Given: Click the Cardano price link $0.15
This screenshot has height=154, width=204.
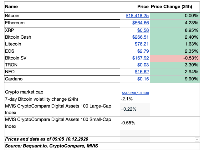Looking at the screenshot, I should pyautogui.click(x=143, y=79).
